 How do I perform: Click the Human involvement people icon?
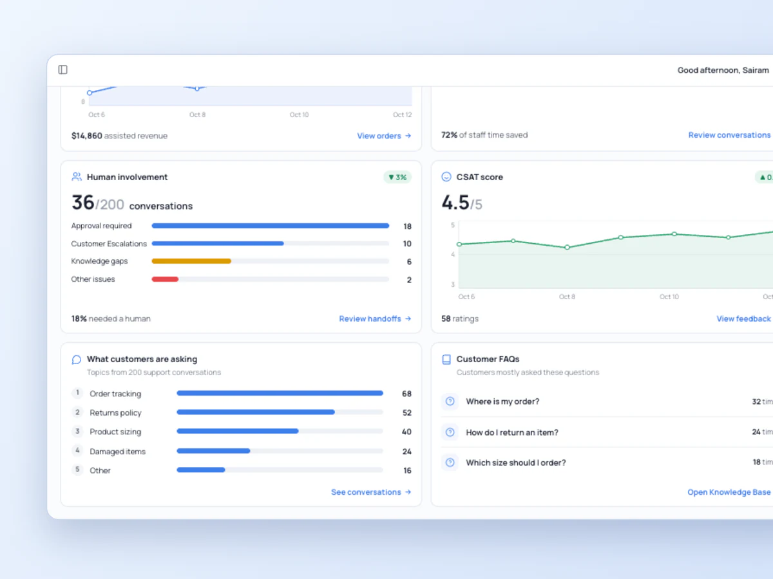click(77, 177)
